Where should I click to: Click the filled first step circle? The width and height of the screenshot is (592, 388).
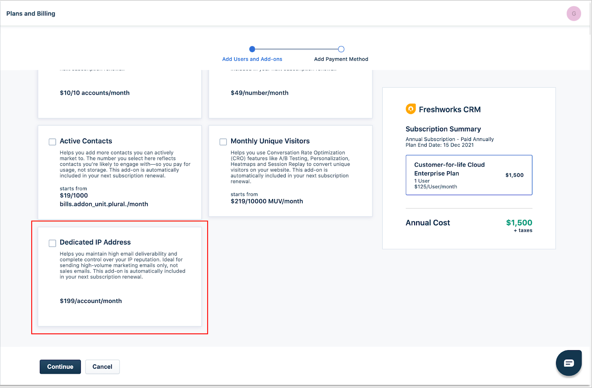point(252,49)
